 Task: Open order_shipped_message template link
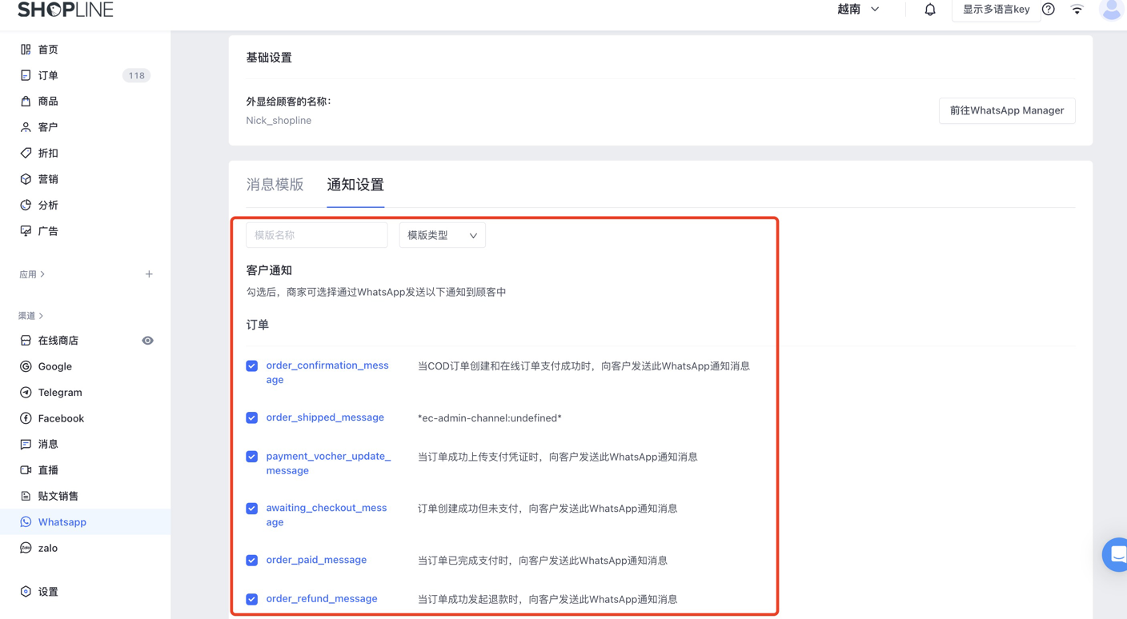[325, 417]
